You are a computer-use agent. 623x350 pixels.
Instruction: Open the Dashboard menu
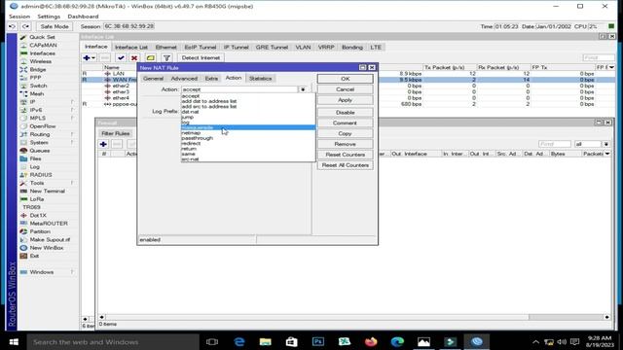click(x=83, y=17)
